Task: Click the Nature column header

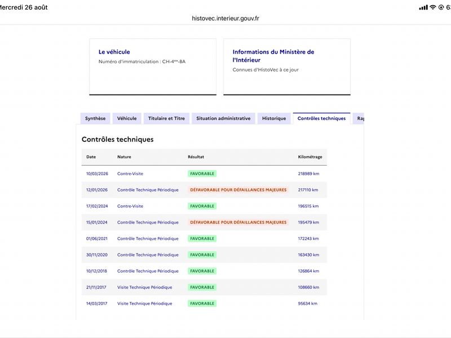Action: pyautogui.click(x=124, y=157)
